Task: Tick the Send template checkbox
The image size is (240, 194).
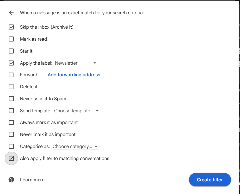Action: click(x=11, y=111)
